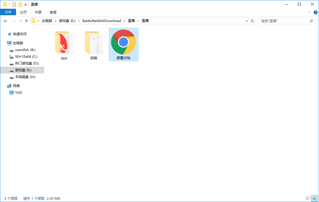The image size is (319, 202).
Task: Open Help with the question mark icon
Action: 315,12
